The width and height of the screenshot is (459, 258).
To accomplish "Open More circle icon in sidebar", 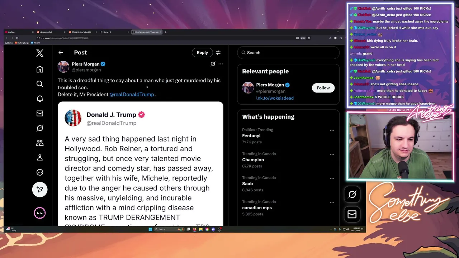I will click(x=40, y=172).
